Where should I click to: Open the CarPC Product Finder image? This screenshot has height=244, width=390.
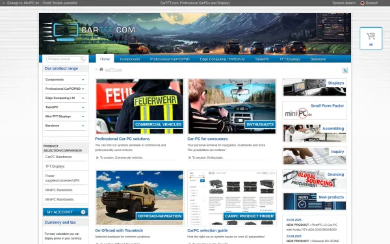(x=232, y=198)
